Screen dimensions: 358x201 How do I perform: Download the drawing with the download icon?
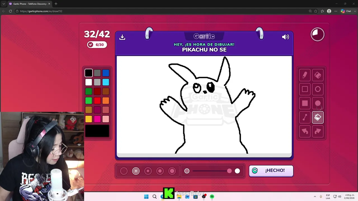click(x=122, y=37)
